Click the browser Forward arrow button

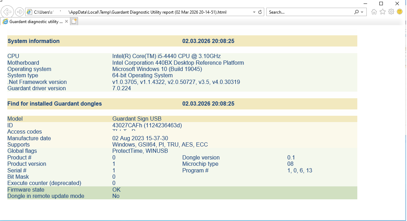point(20,12)
